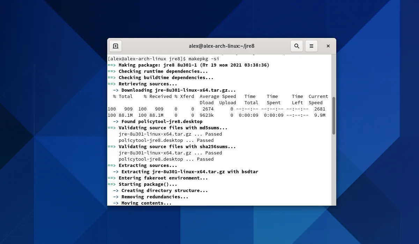Click the terminal vertical scrollbar thumb
419x244 pixels.
tap(334, 116)
